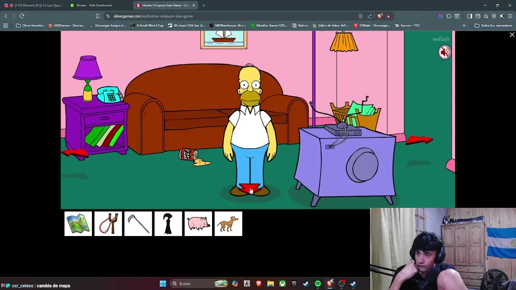Open the Brave wallet icon
The width and height of the screenshot is (516, 290).
478,16
